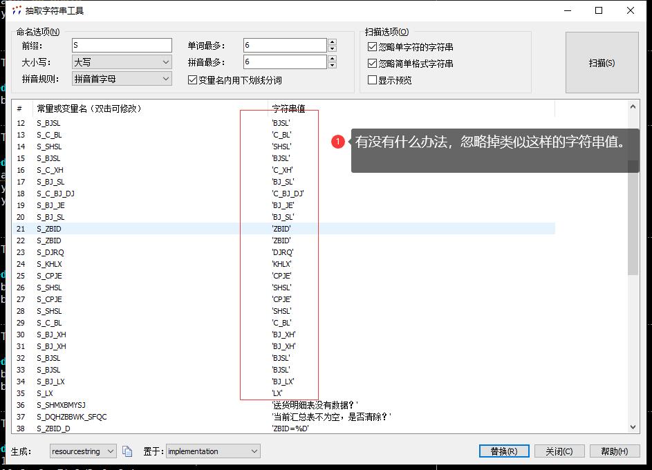Enable the 显示预览 checkbox
652x470 pixels.
[373, 80]
